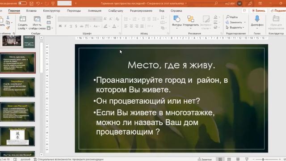Toggle align text right
This screenshot has height=161, width=286.
click(137, 26)
